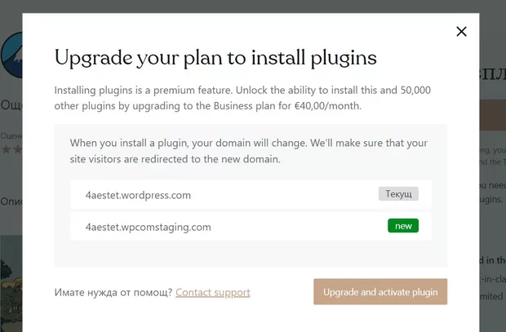Click the gray Текущ badge

398,194
